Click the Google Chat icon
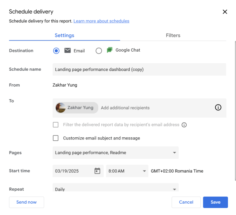Screen dimensions: 236x215 point(110,50)
